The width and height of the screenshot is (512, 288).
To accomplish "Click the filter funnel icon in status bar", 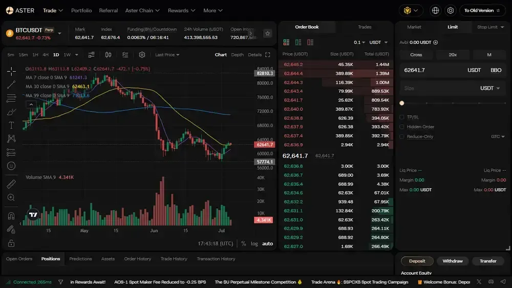I will (61, 282).
